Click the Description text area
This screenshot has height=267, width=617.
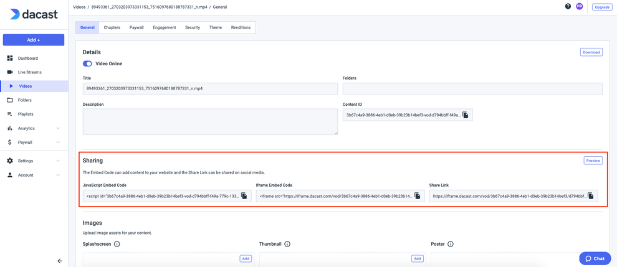[210, 122]
